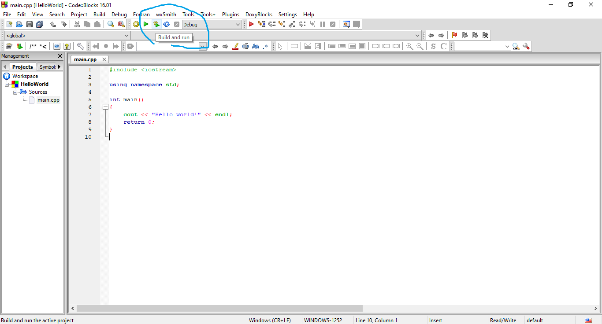
Task: Run ThreadSearch with the magnifier icon
Action: pos(516,46)
